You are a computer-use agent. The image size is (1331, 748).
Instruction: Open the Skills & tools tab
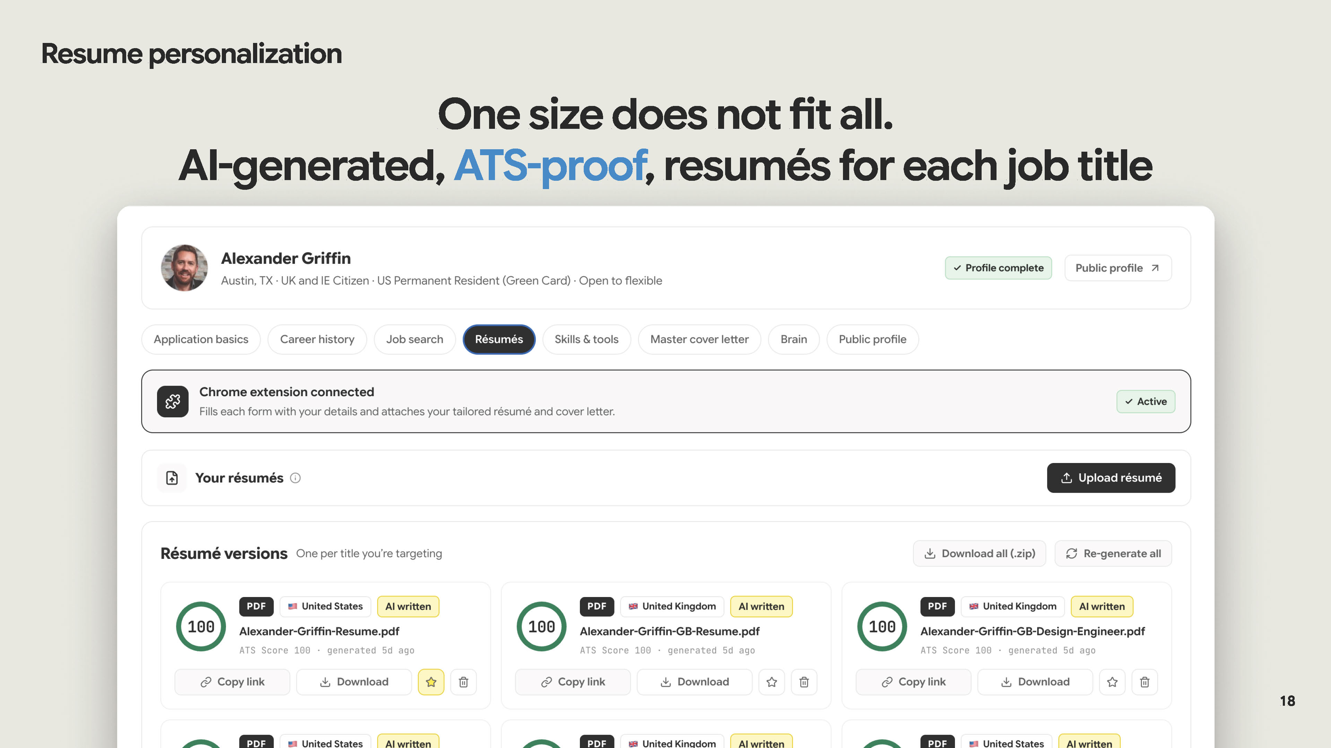point(586,339)
